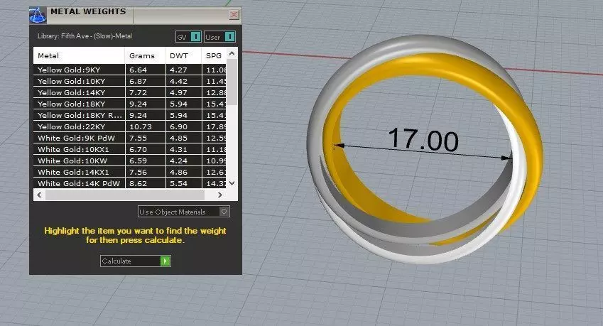Screen dimensions: 603x326
Task: Select the Yellow Gold:18KY R... row
Action: 130,115
